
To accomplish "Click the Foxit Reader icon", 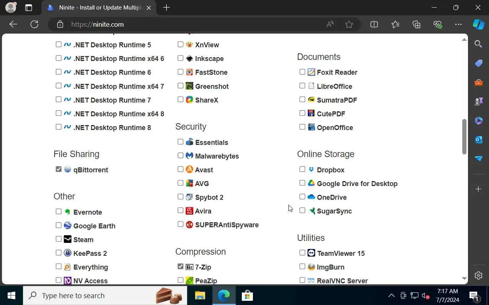I will point(311,72).
